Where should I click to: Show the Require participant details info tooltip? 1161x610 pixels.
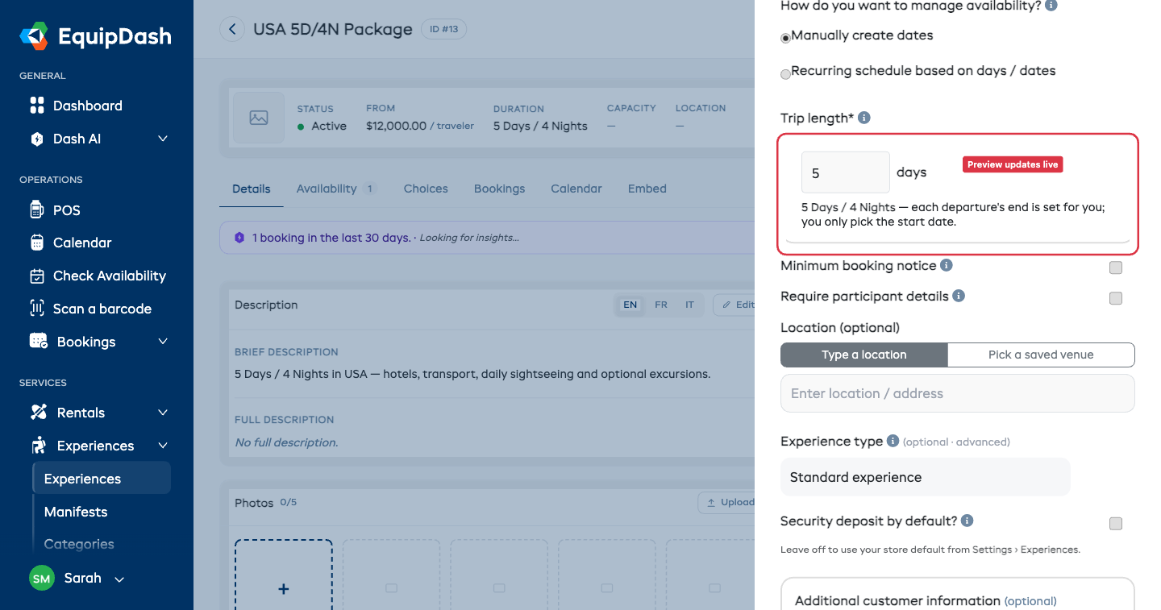pyautogui.click(x=959, y=296)
